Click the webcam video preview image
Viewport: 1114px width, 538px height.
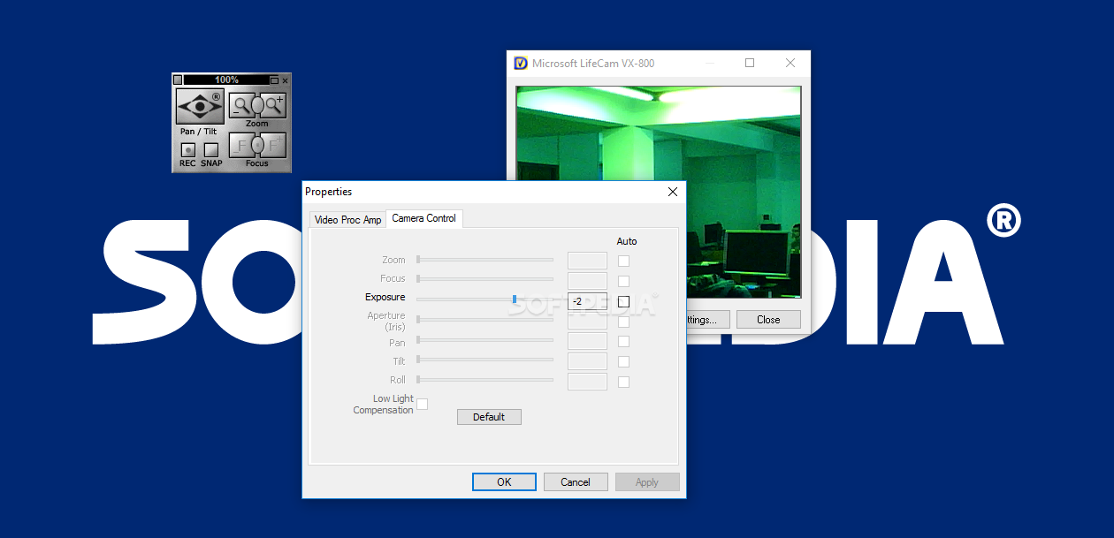click(x=659, y=192)
